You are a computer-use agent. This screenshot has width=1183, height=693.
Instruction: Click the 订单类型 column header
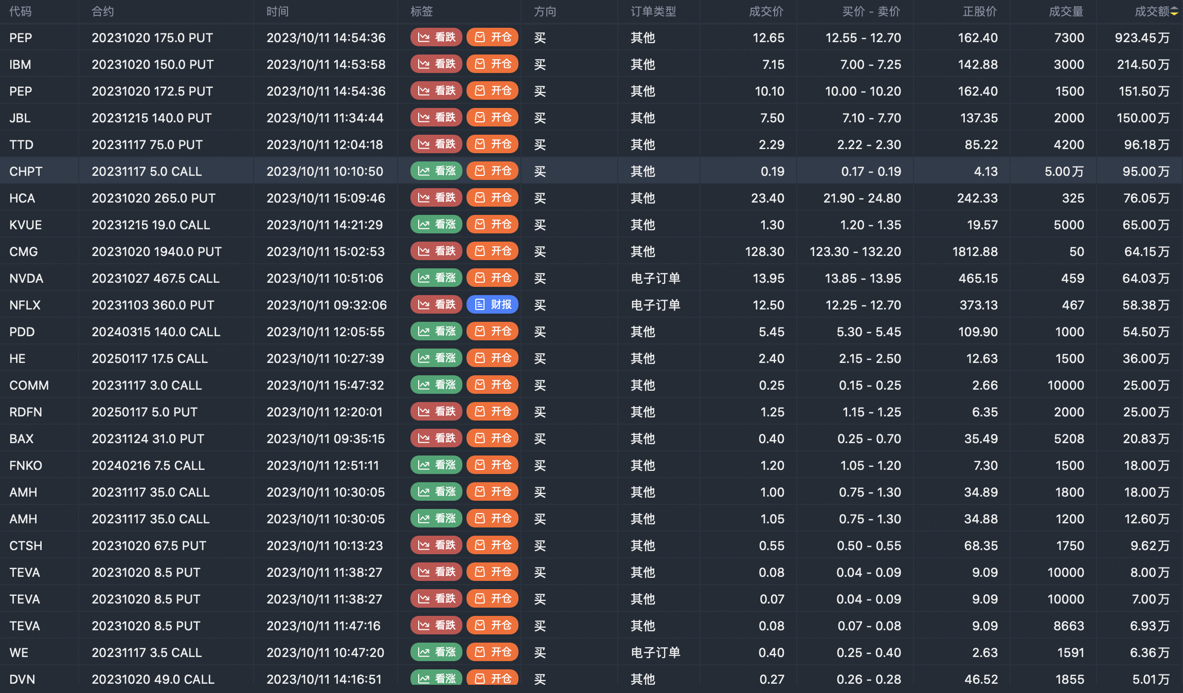click(654, 12)
